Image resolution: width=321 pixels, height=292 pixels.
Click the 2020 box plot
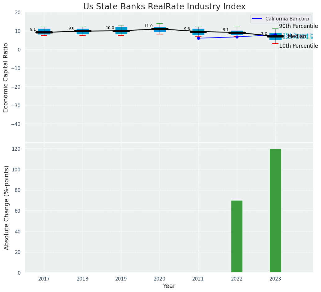coord(160,29)
